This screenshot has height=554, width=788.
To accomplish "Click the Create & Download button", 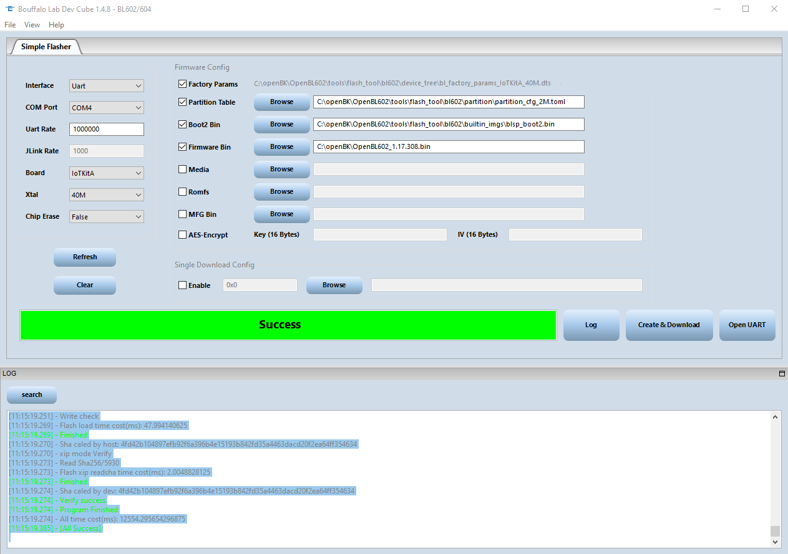I will 669,325.
